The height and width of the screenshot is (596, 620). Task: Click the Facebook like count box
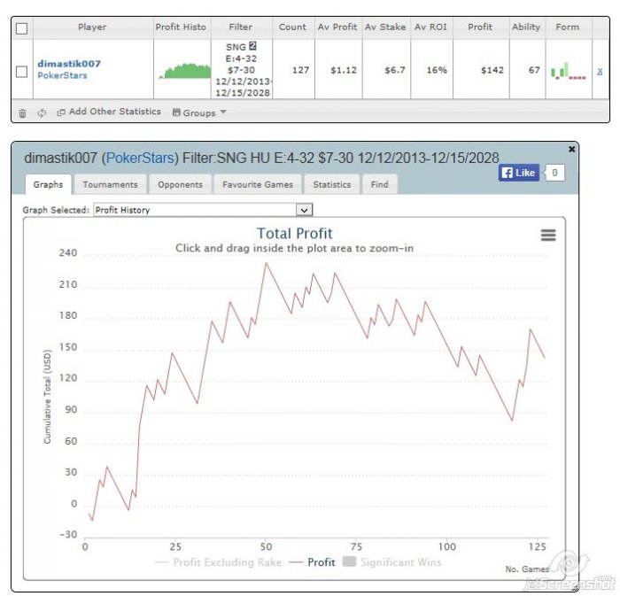click(x=554, y=173)
